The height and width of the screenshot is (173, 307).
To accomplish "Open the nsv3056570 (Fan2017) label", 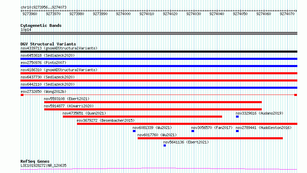I will [x=212, y=128].
